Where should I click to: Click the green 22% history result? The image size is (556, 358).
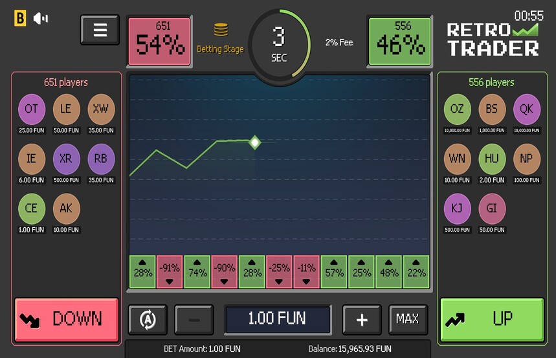coord(416,272)
